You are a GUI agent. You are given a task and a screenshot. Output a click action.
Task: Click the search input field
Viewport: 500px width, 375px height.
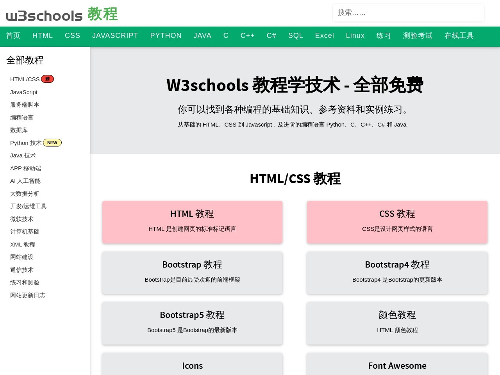coord(408,12)
